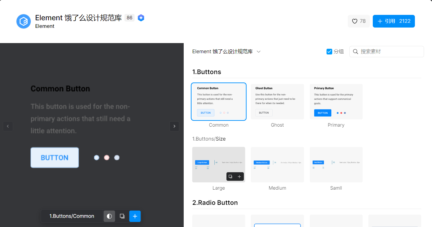Click the Primary label under thumbnail
Viewport: 432px width, 227px height.
pos(336,125)
